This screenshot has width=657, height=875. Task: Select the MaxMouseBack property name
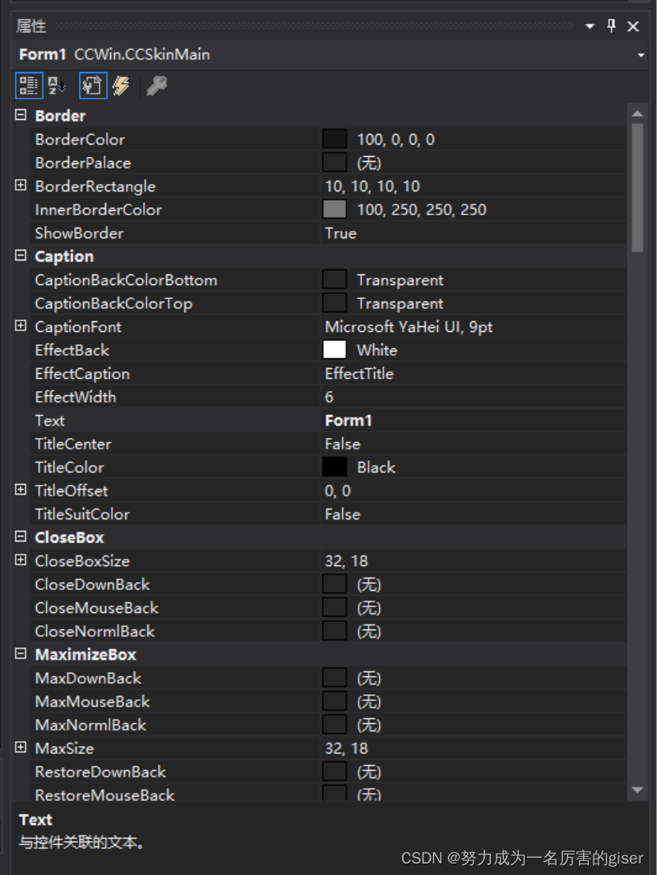(92, 702)
